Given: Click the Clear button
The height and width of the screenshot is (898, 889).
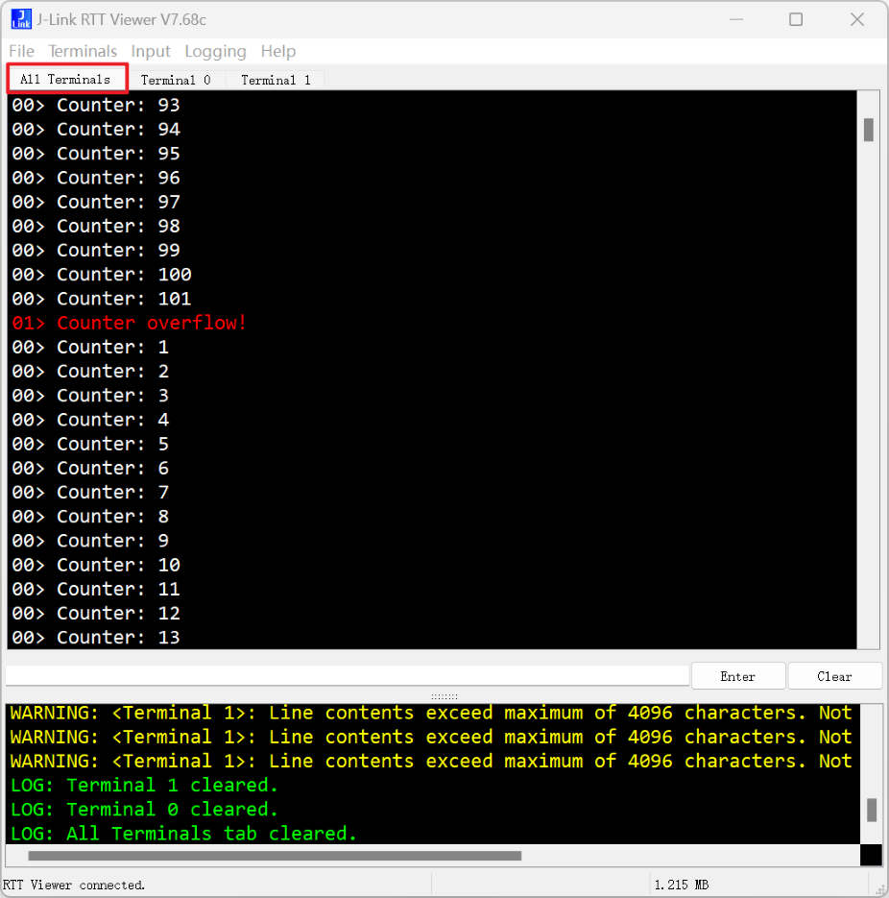Looking at the screenshot, I should (x=834, y=676).
